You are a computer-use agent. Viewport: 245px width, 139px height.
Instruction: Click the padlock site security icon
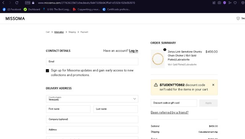33,3
